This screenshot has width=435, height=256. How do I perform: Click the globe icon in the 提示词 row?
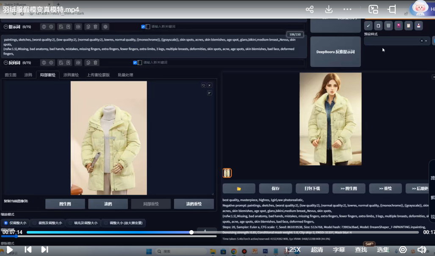[44, 27]
